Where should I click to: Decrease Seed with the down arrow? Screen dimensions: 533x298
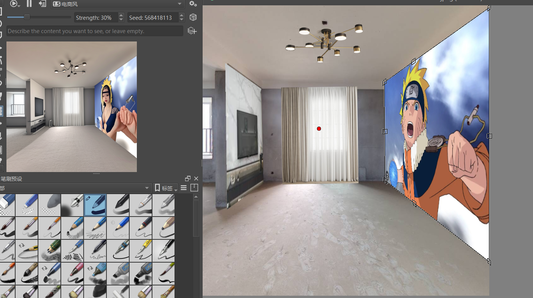point(182,20)
